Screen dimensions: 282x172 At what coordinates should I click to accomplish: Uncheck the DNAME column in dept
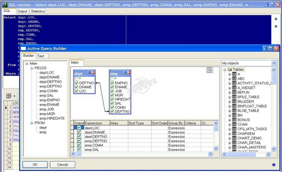76,87
